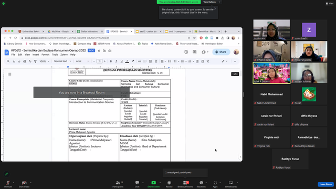Select the zoom baa01 participant tile
This screenshot has height=189, width=336.
[x=309, y=30]
